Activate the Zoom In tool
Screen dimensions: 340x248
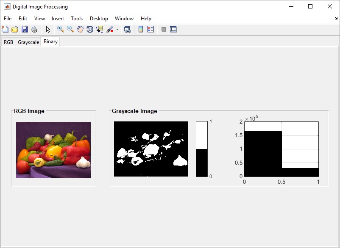coord(61,29)
